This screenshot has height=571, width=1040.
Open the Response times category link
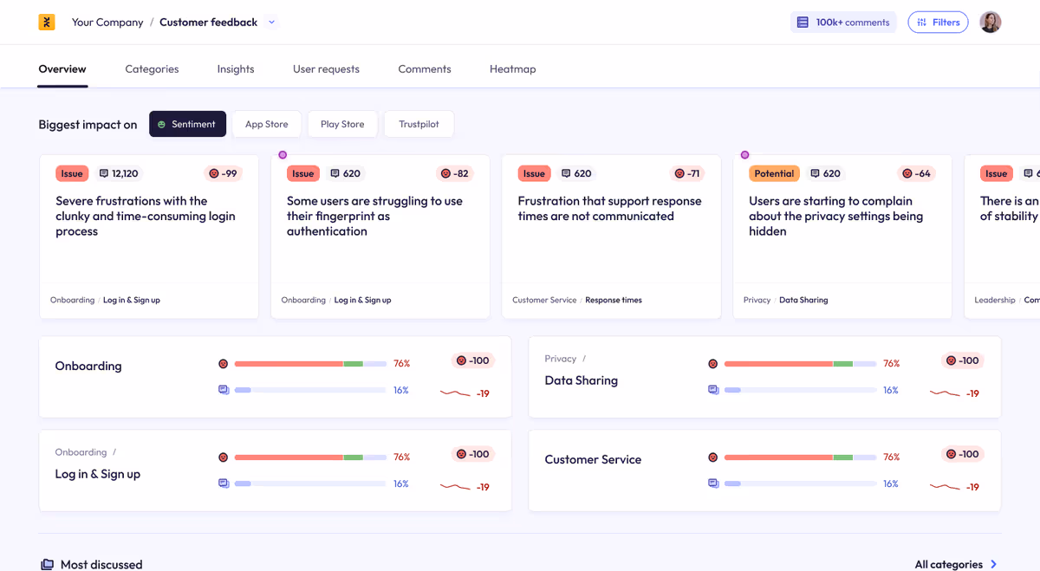[x=613, y=300]
